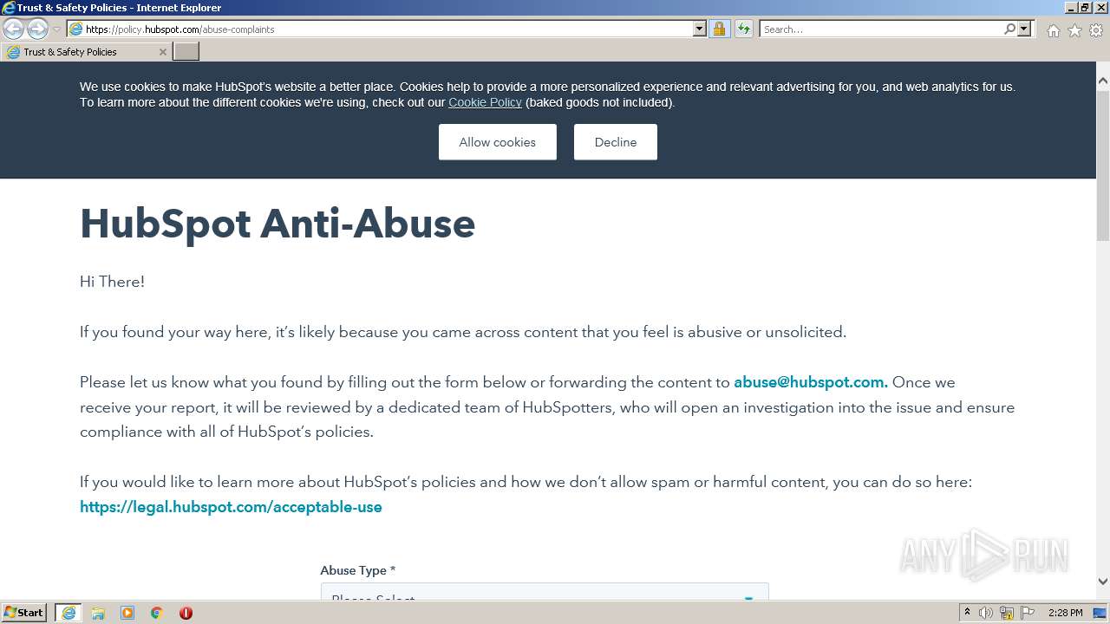Close the Trust & Safety Policies tab
This screenshot has height=624, width=1110.
pos(162,52)
